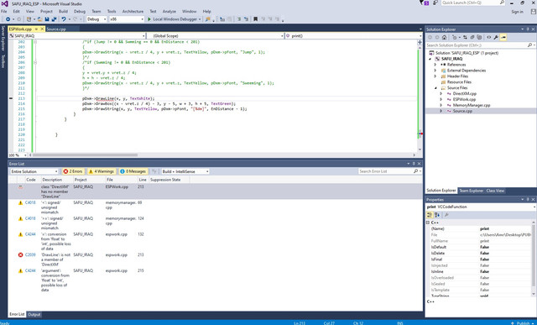Click Sync with Active Document icon
The image size is (537, 325).
click(x=465, y=37)
